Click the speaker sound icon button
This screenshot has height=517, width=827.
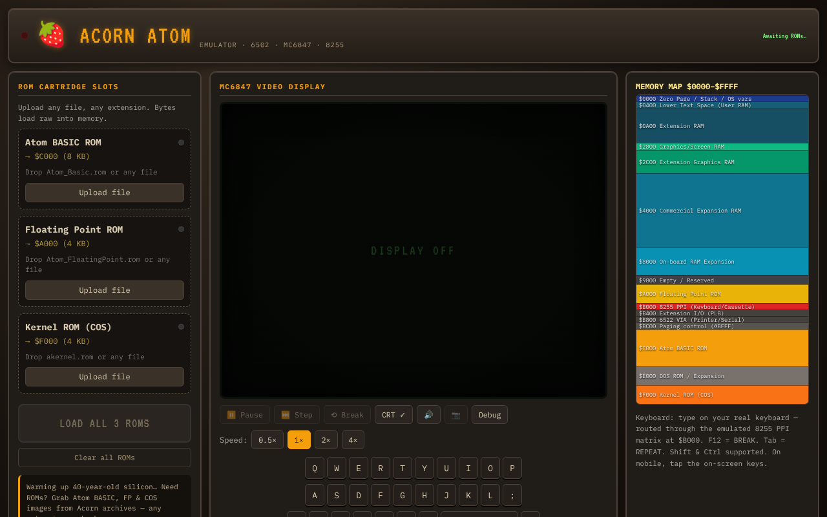(428, 415)
